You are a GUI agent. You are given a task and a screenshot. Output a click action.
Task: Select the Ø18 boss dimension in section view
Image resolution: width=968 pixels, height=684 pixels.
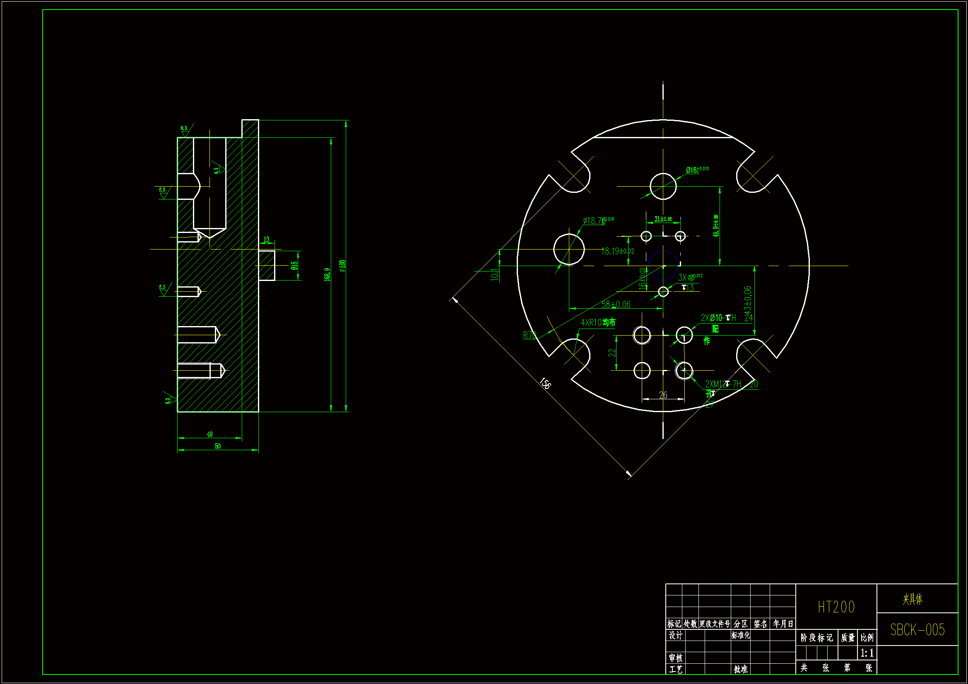(294, 266)
